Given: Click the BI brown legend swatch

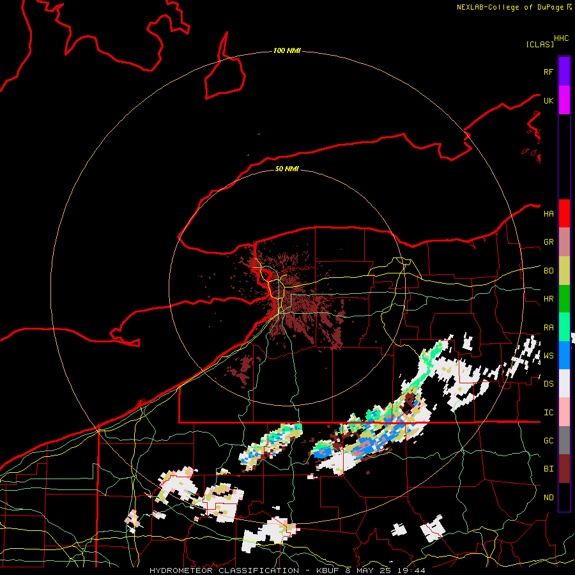Looking at the screenshot, I should 564,469.
